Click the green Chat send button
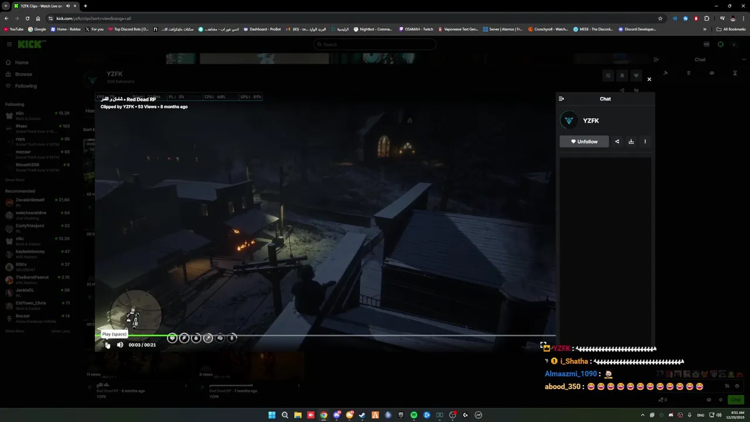This screenshot has width=750, height=422. [x=735, y=400]
